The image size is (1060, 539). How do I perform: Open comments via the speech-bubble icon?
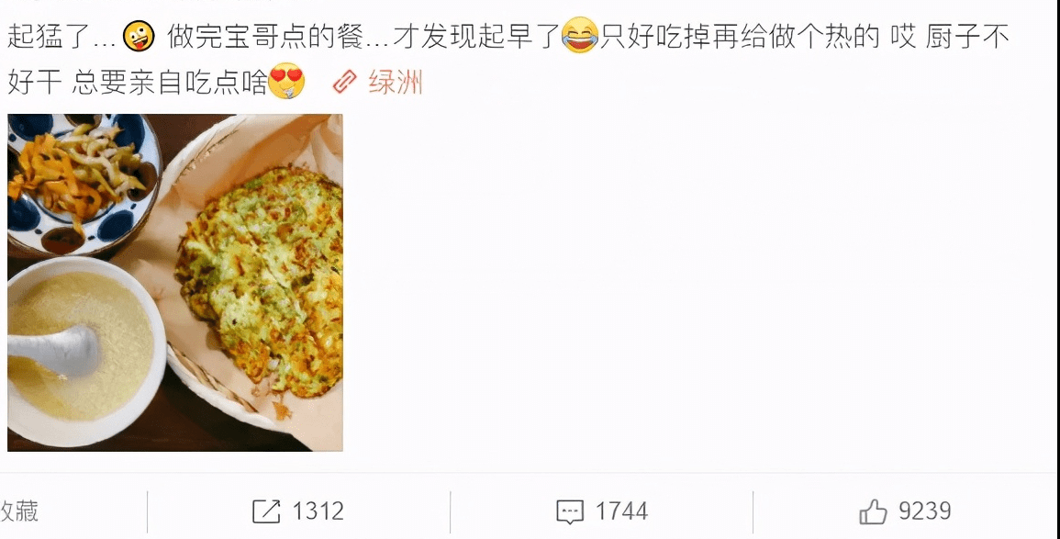(569, 512)
